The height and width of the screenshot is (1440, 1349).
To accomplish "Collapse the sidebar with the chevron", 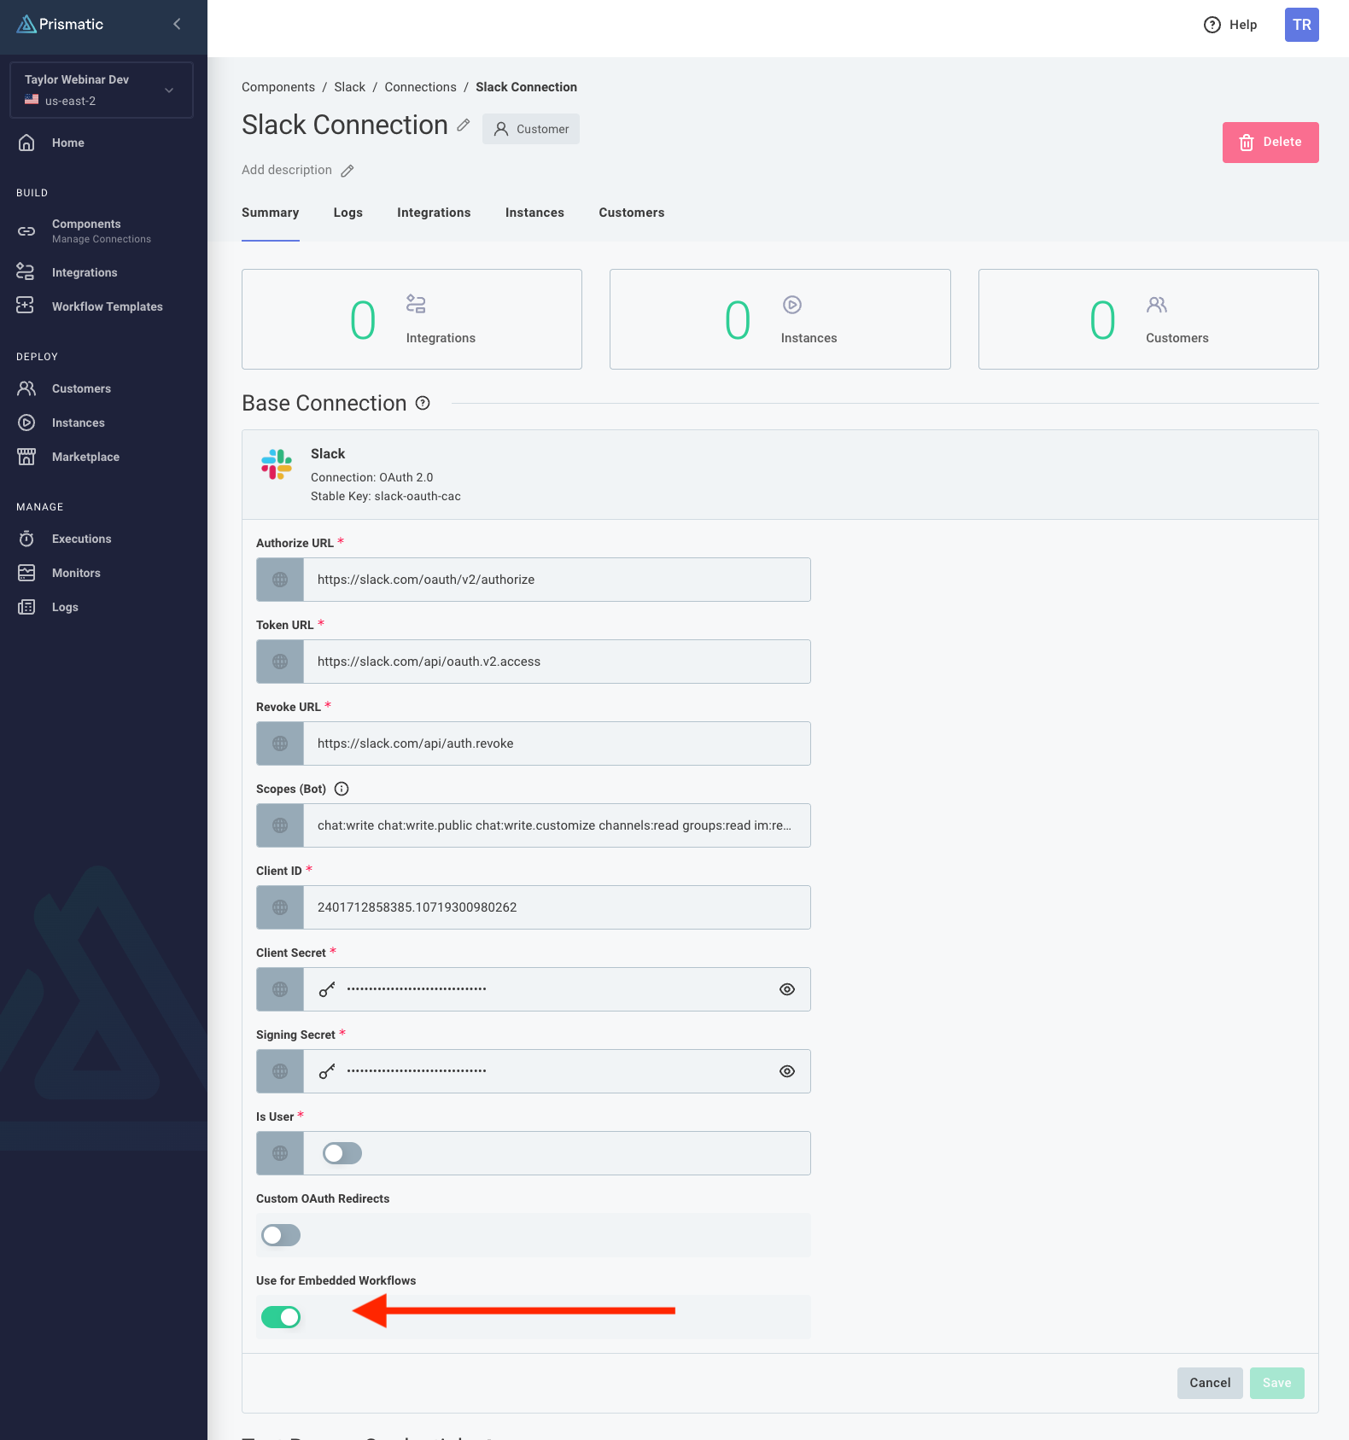I will [177, 24].
